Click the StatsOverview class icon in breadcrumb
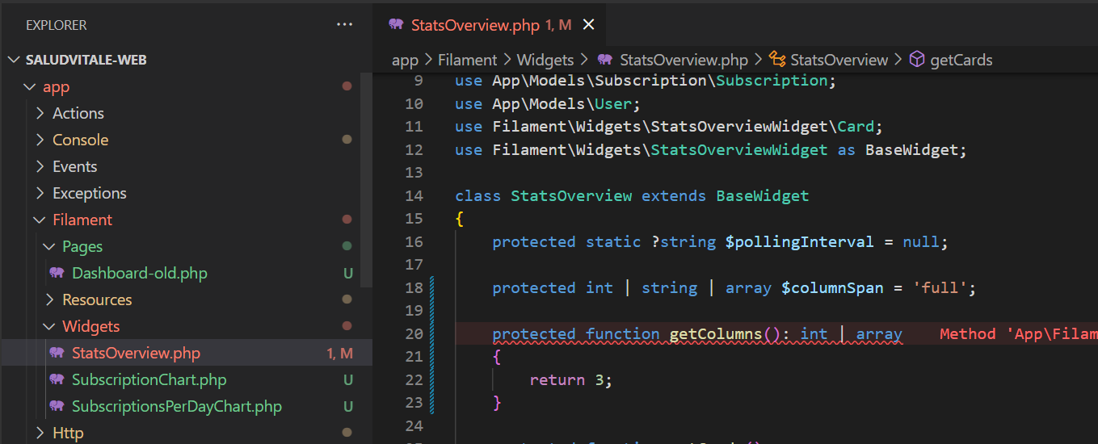This screenshot has width=1098, height=444. pyautogui.click(x=777, y=60)
